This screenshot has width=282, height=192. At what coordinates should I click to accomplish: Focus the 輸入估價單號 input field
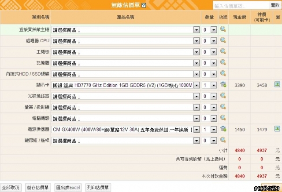(241, 6)
